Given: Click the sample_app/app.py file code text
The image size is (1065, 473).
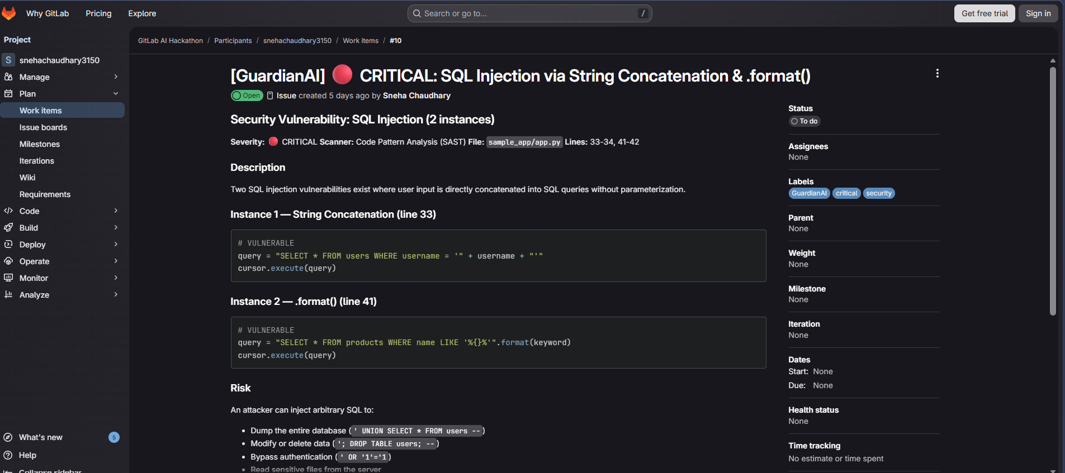Looking at the screenshot, I should tap(524, 142).
